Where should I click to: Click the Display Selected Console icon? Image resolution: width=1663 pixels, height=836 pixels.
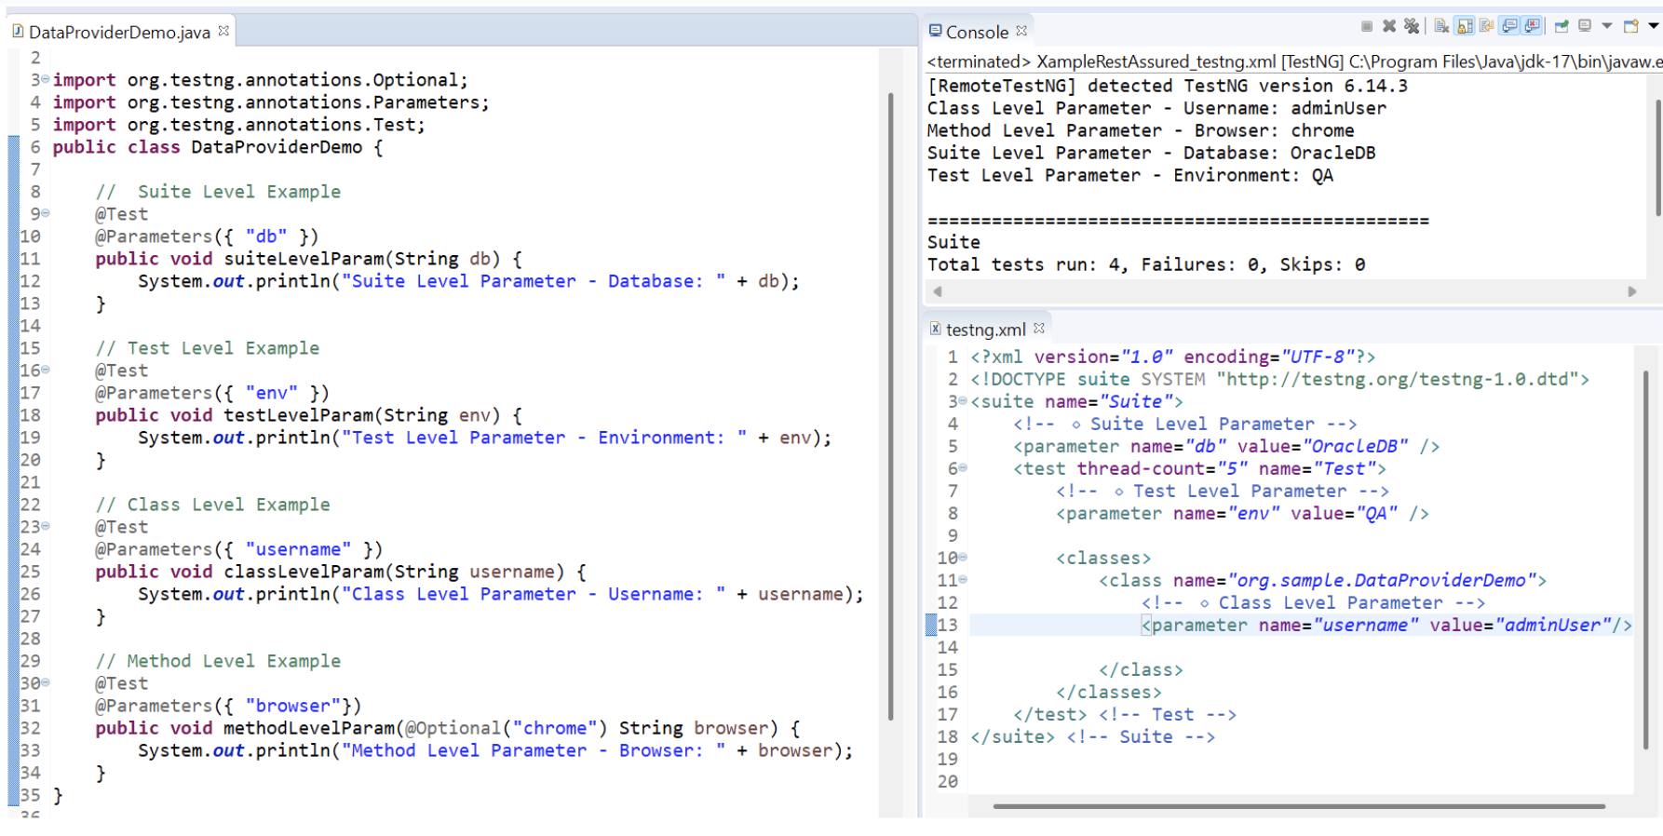[1585, 26]
